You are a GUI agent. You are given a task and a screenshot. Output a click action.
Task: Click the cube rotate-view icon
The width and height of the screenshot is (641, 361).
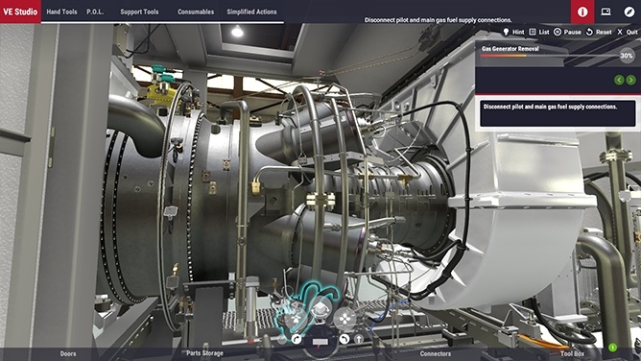click(321, 308)
